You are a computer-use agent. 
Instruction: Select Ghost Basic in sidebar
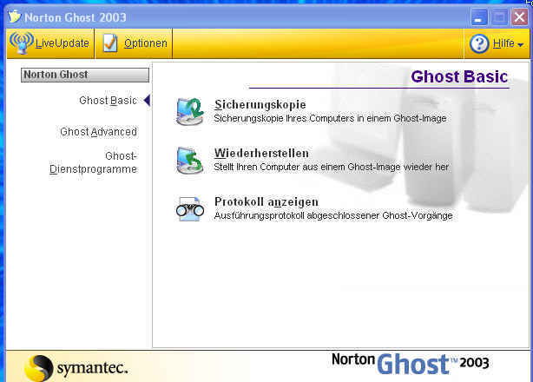(109, 101)
